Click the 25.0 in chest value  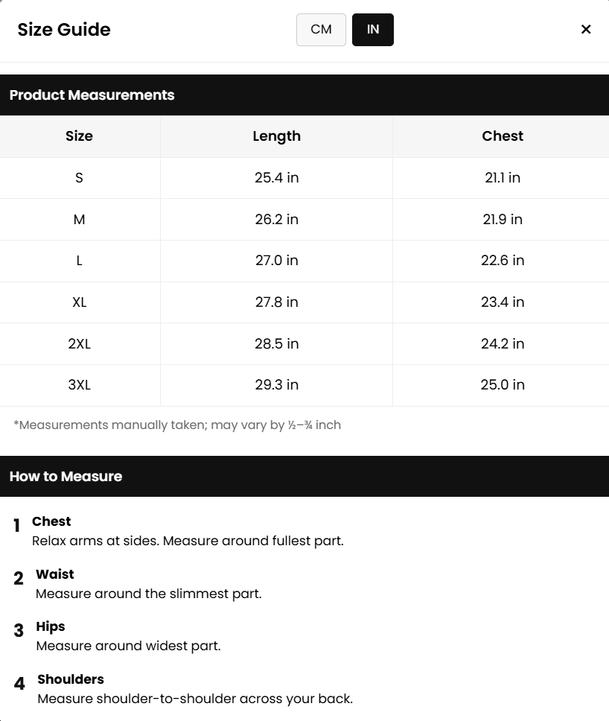tap(503, 385)
